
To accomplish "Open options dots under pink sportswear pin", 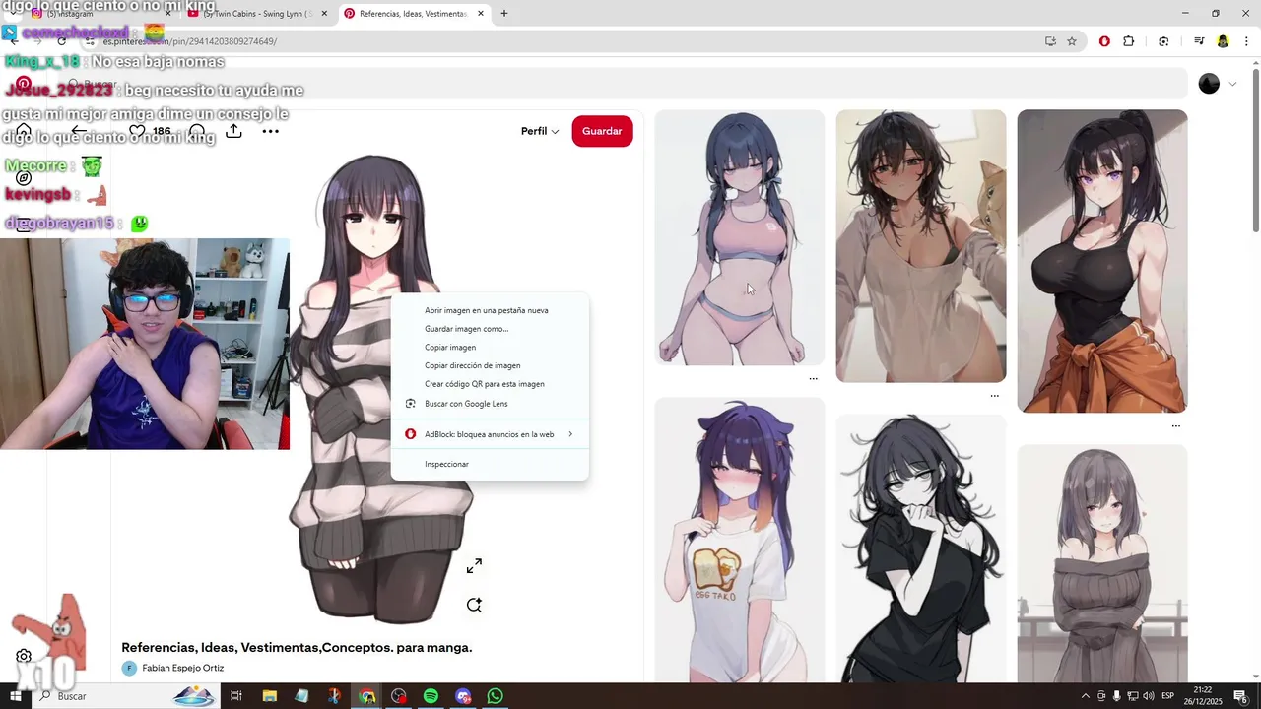I will click(x=813, y=379).
